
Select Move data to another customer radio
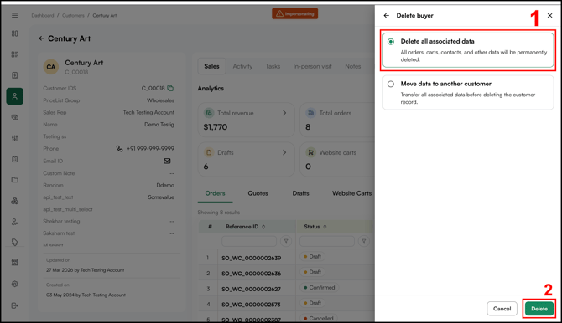tap(391, 84)
